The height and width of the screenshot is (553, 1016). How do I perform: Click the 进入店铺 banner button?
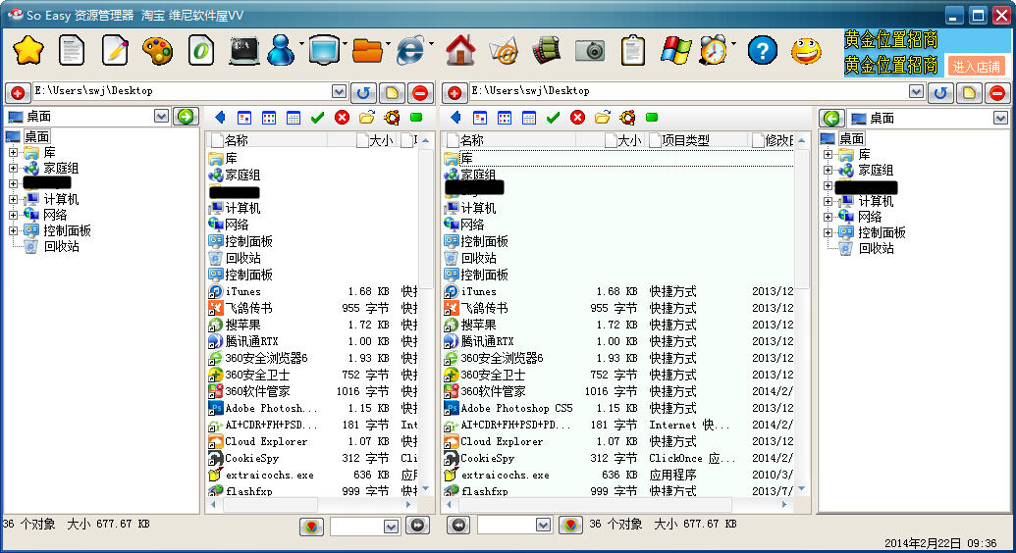[976, 66]
